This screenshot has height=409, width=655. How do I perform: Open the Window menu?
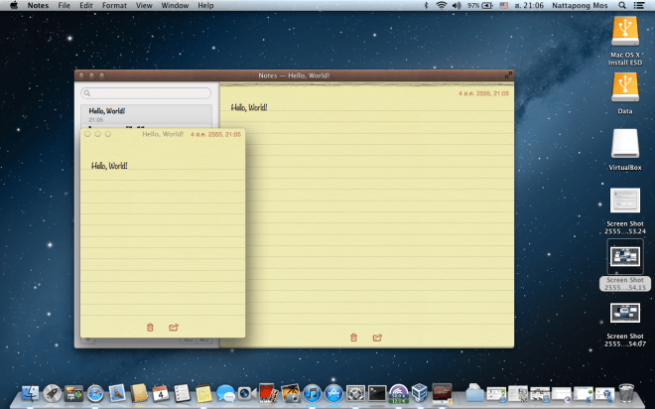click(x=175, y=6)
